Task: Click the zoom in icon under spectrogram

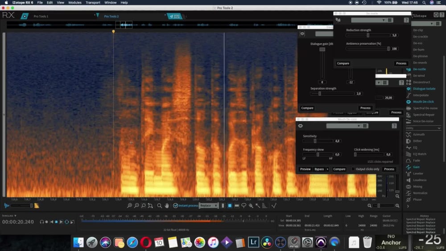Action: pyautogui.click(x=129, y=206)
